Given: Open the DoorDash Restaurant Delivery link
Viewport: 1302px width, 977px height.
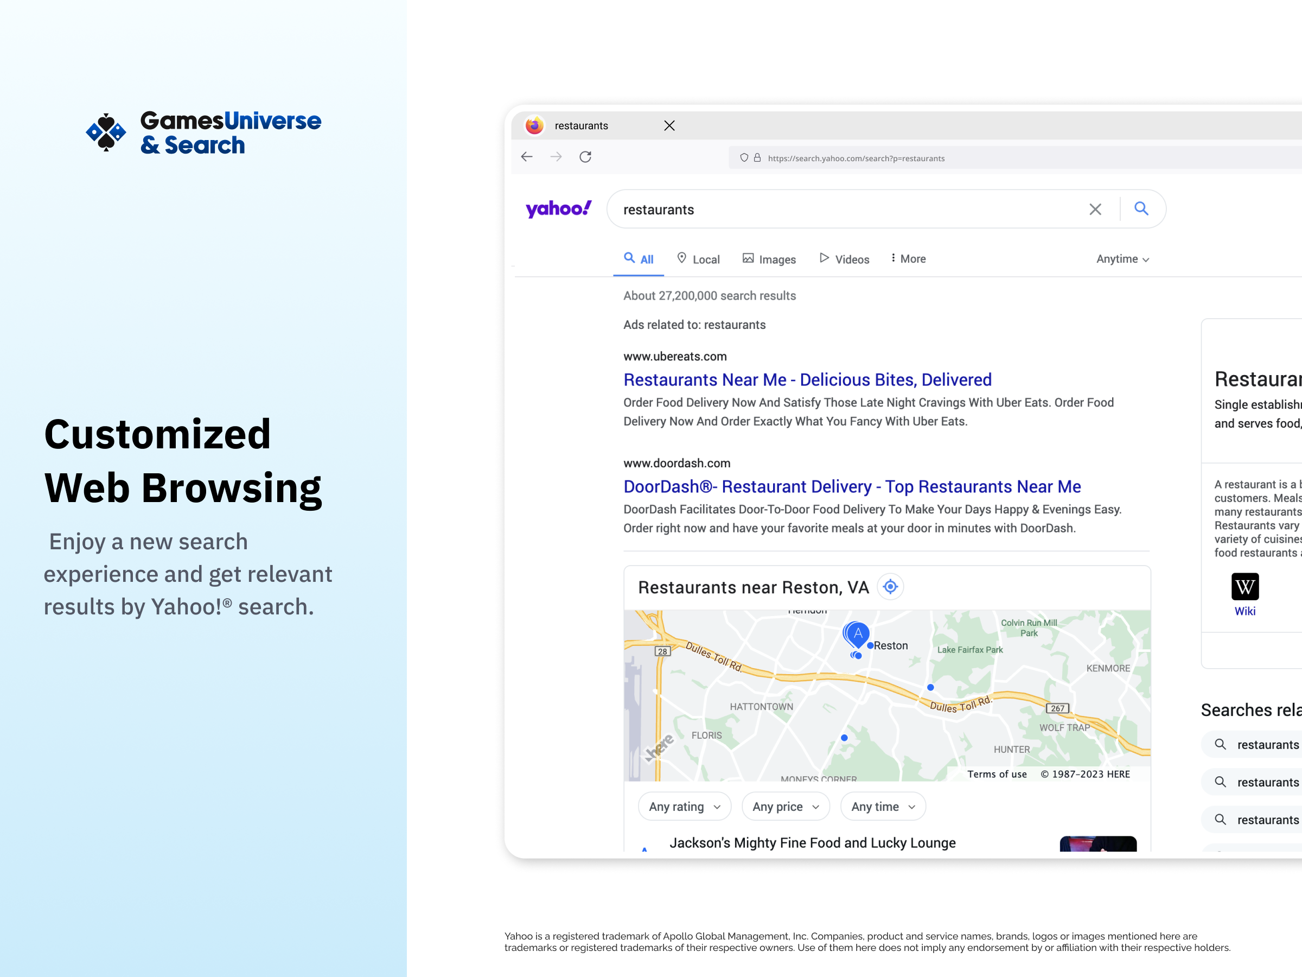Looking at the screenshot, I should (852, 486).
